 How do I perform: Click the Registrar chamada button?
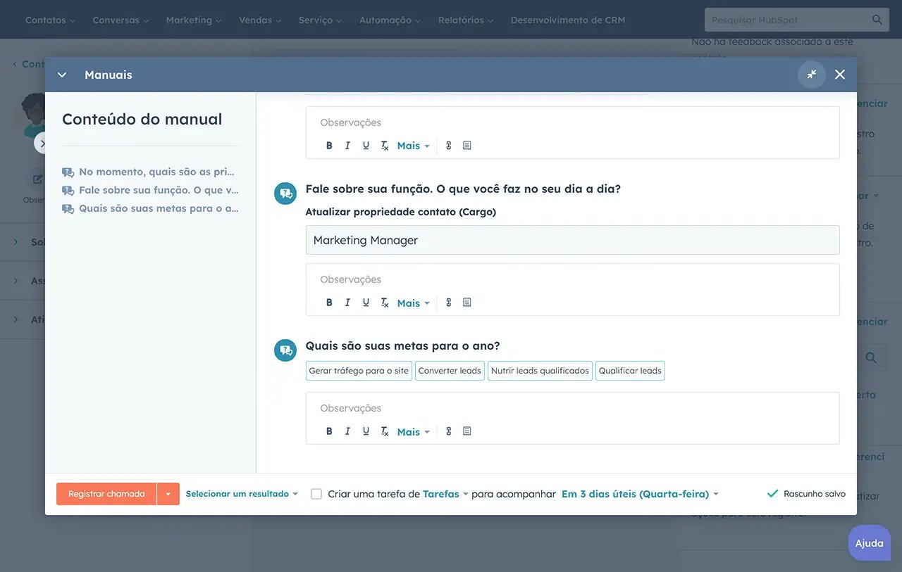(x=106, y=493)
